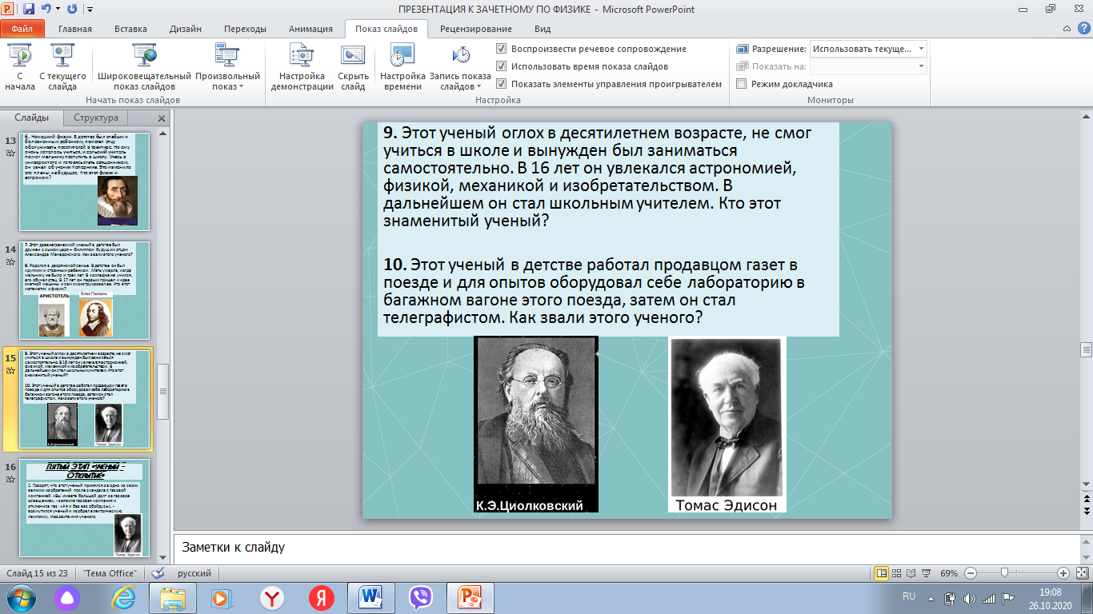Screen dimensions: 1093x614
Task: Select the Томас Эдисон portrait image
Action: [x=727, y=424]
